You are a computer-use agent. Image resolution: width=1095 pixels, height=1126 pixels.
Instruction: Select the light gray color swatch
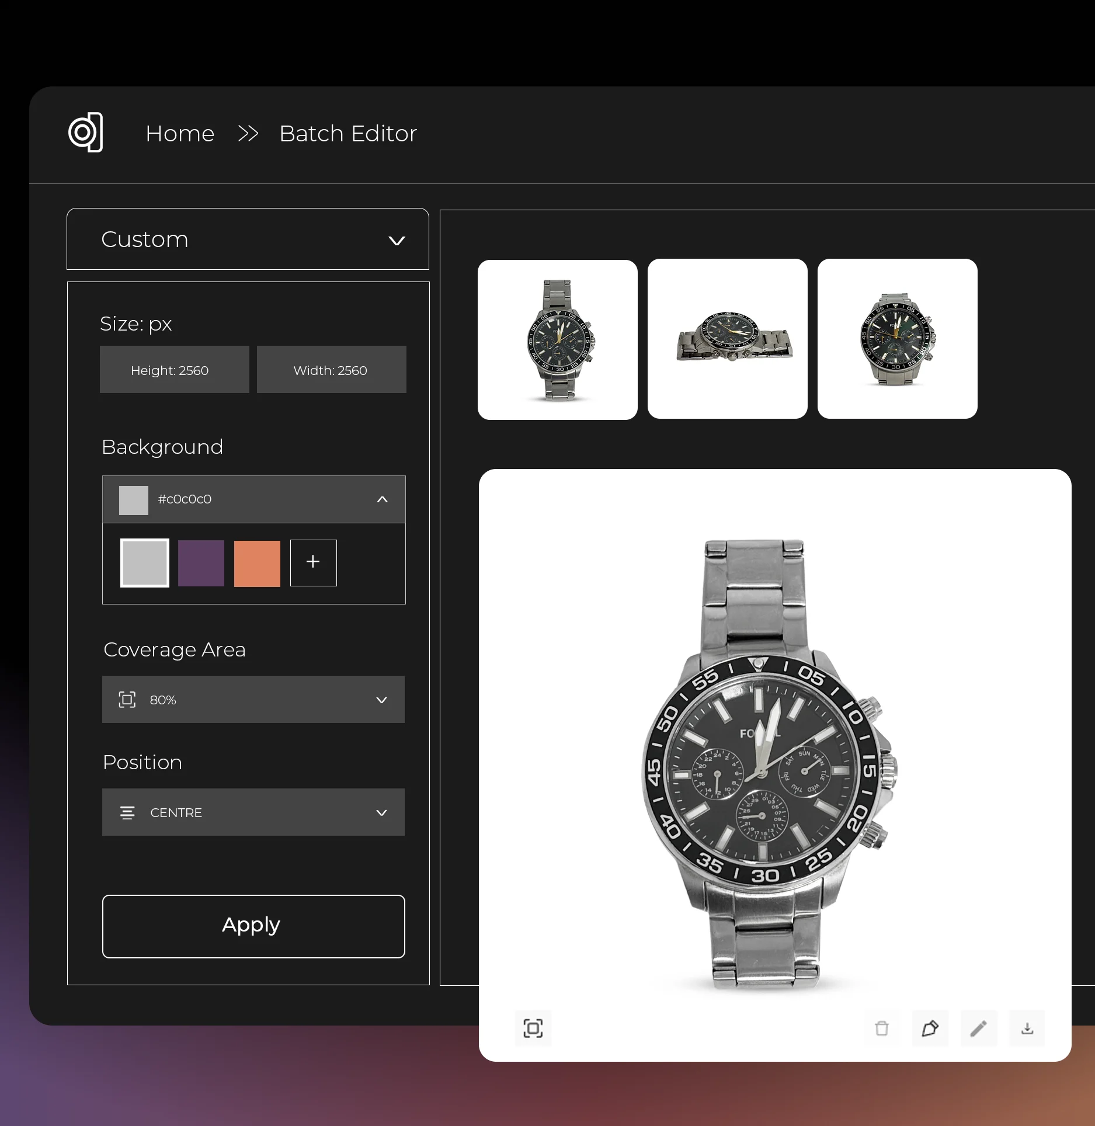pyautogui.click(x=145, y=563)
